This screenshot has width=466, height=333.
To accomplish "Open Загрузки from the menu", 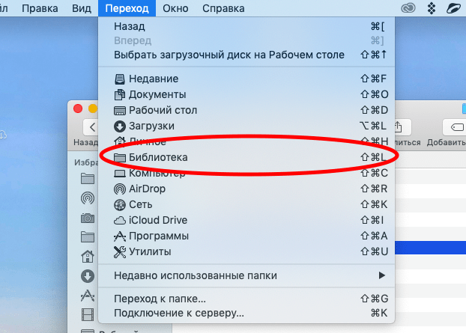I will [246, 126].
